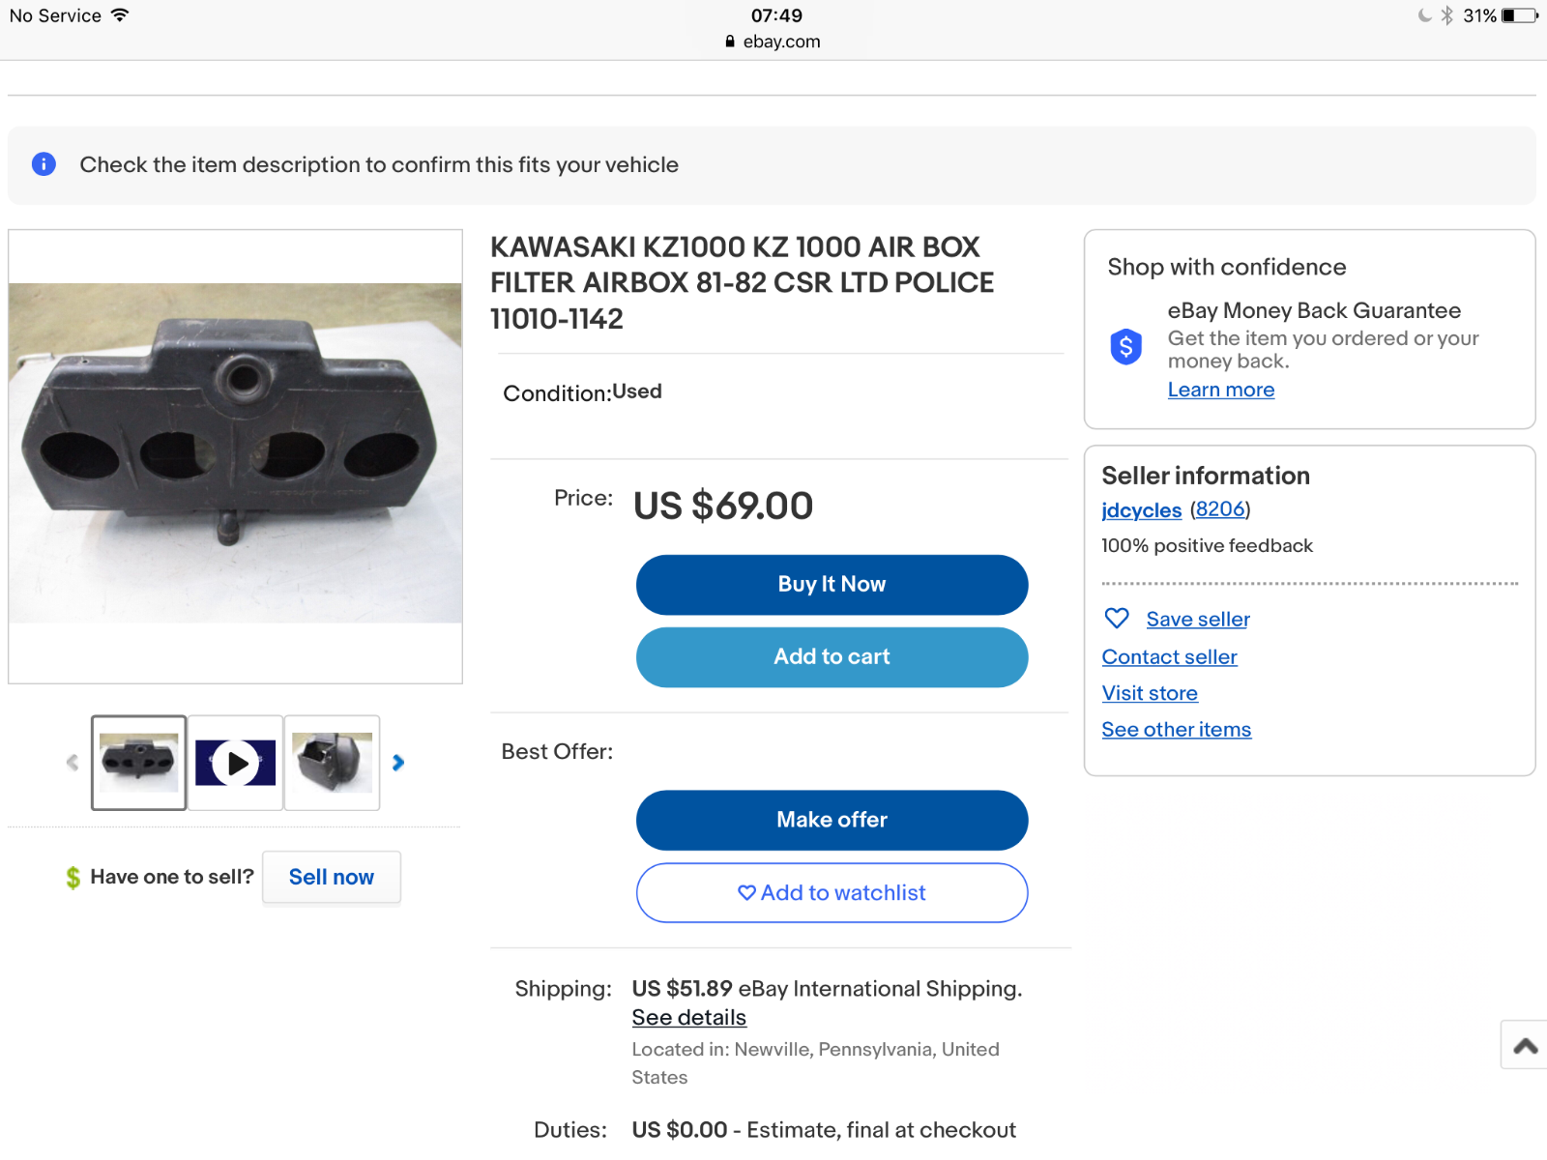The image size is (1547, 1160).
Task: Click the green dollar sign icon
Action: (73, 877)
